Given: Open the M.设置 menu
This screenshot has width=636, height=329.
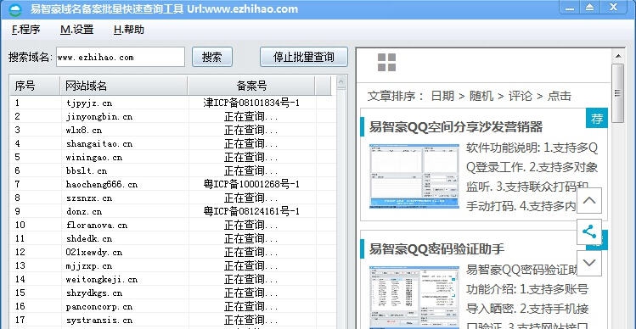Looking at the screenshot, I should coord(77,30).
